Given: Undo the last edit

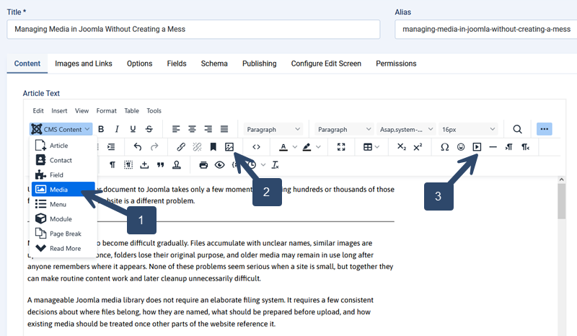Looking at the screenshot, I should coord(138,147).
